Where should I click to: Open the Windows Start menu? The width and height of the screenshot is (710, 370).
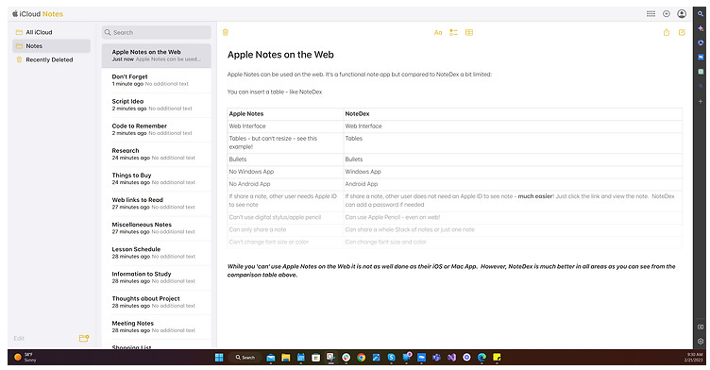[219, 358]
